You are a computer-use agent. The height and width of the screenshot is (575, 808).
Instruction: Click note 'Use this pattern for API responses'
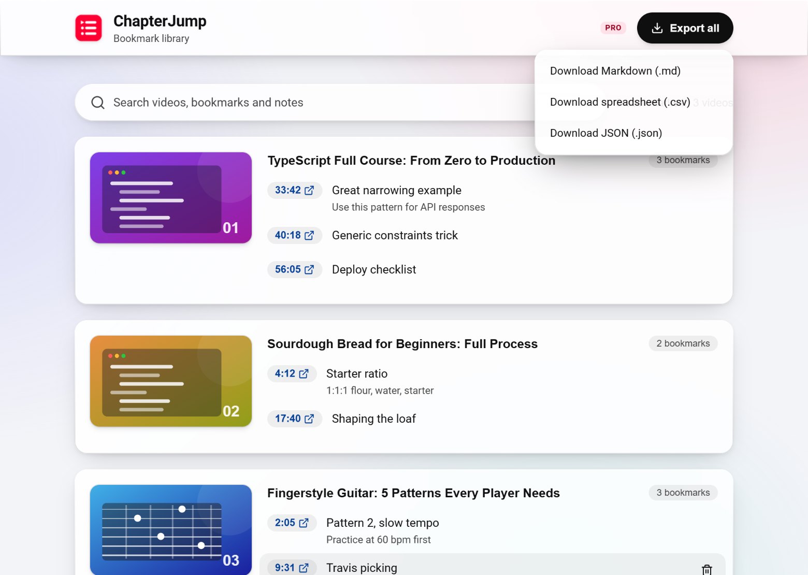click(x=409, y=207)
